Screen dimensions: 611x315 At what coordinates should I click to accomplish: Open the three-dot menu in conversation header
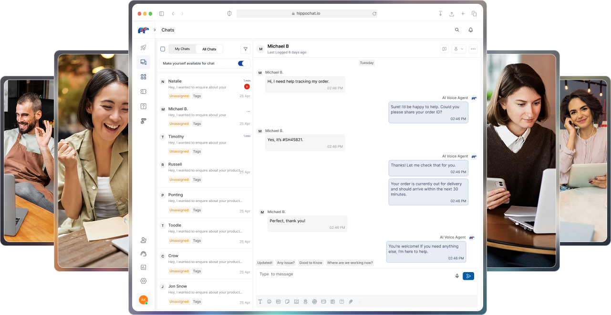pos(473,49)
